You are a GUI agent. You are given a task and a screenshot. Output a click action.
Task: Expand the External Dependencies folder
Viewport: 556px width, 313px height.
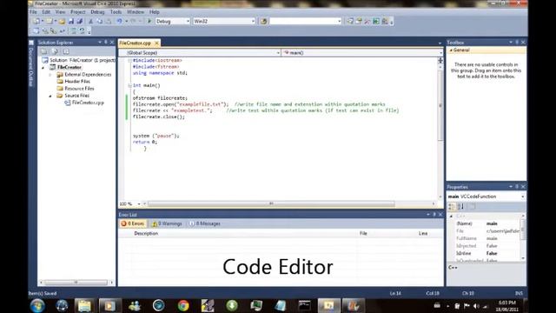pos(50,75)
